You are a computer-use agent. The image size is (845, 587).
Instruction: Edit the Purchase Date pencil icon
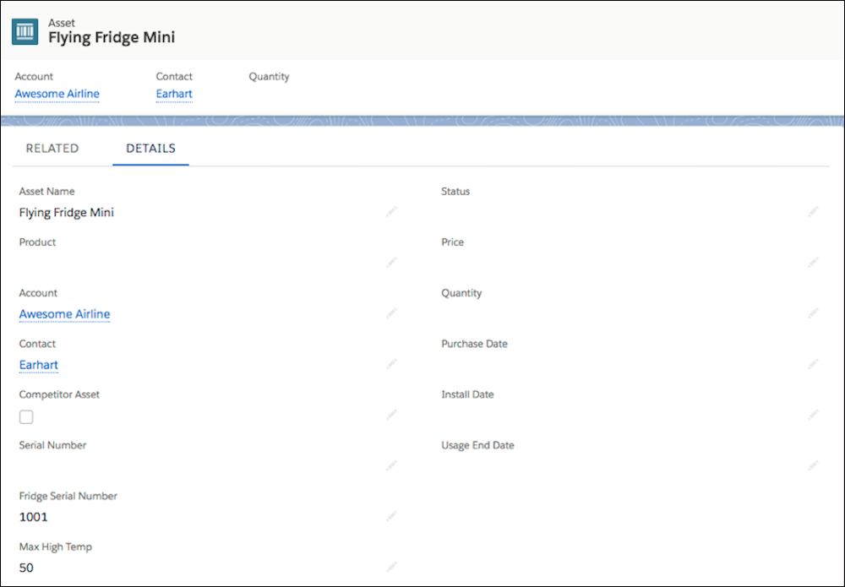tap(813, 363)
